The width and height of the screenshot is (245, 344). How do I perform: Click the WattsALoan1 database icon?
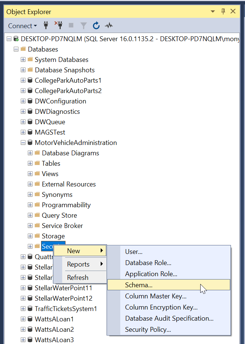pos(30,319)
